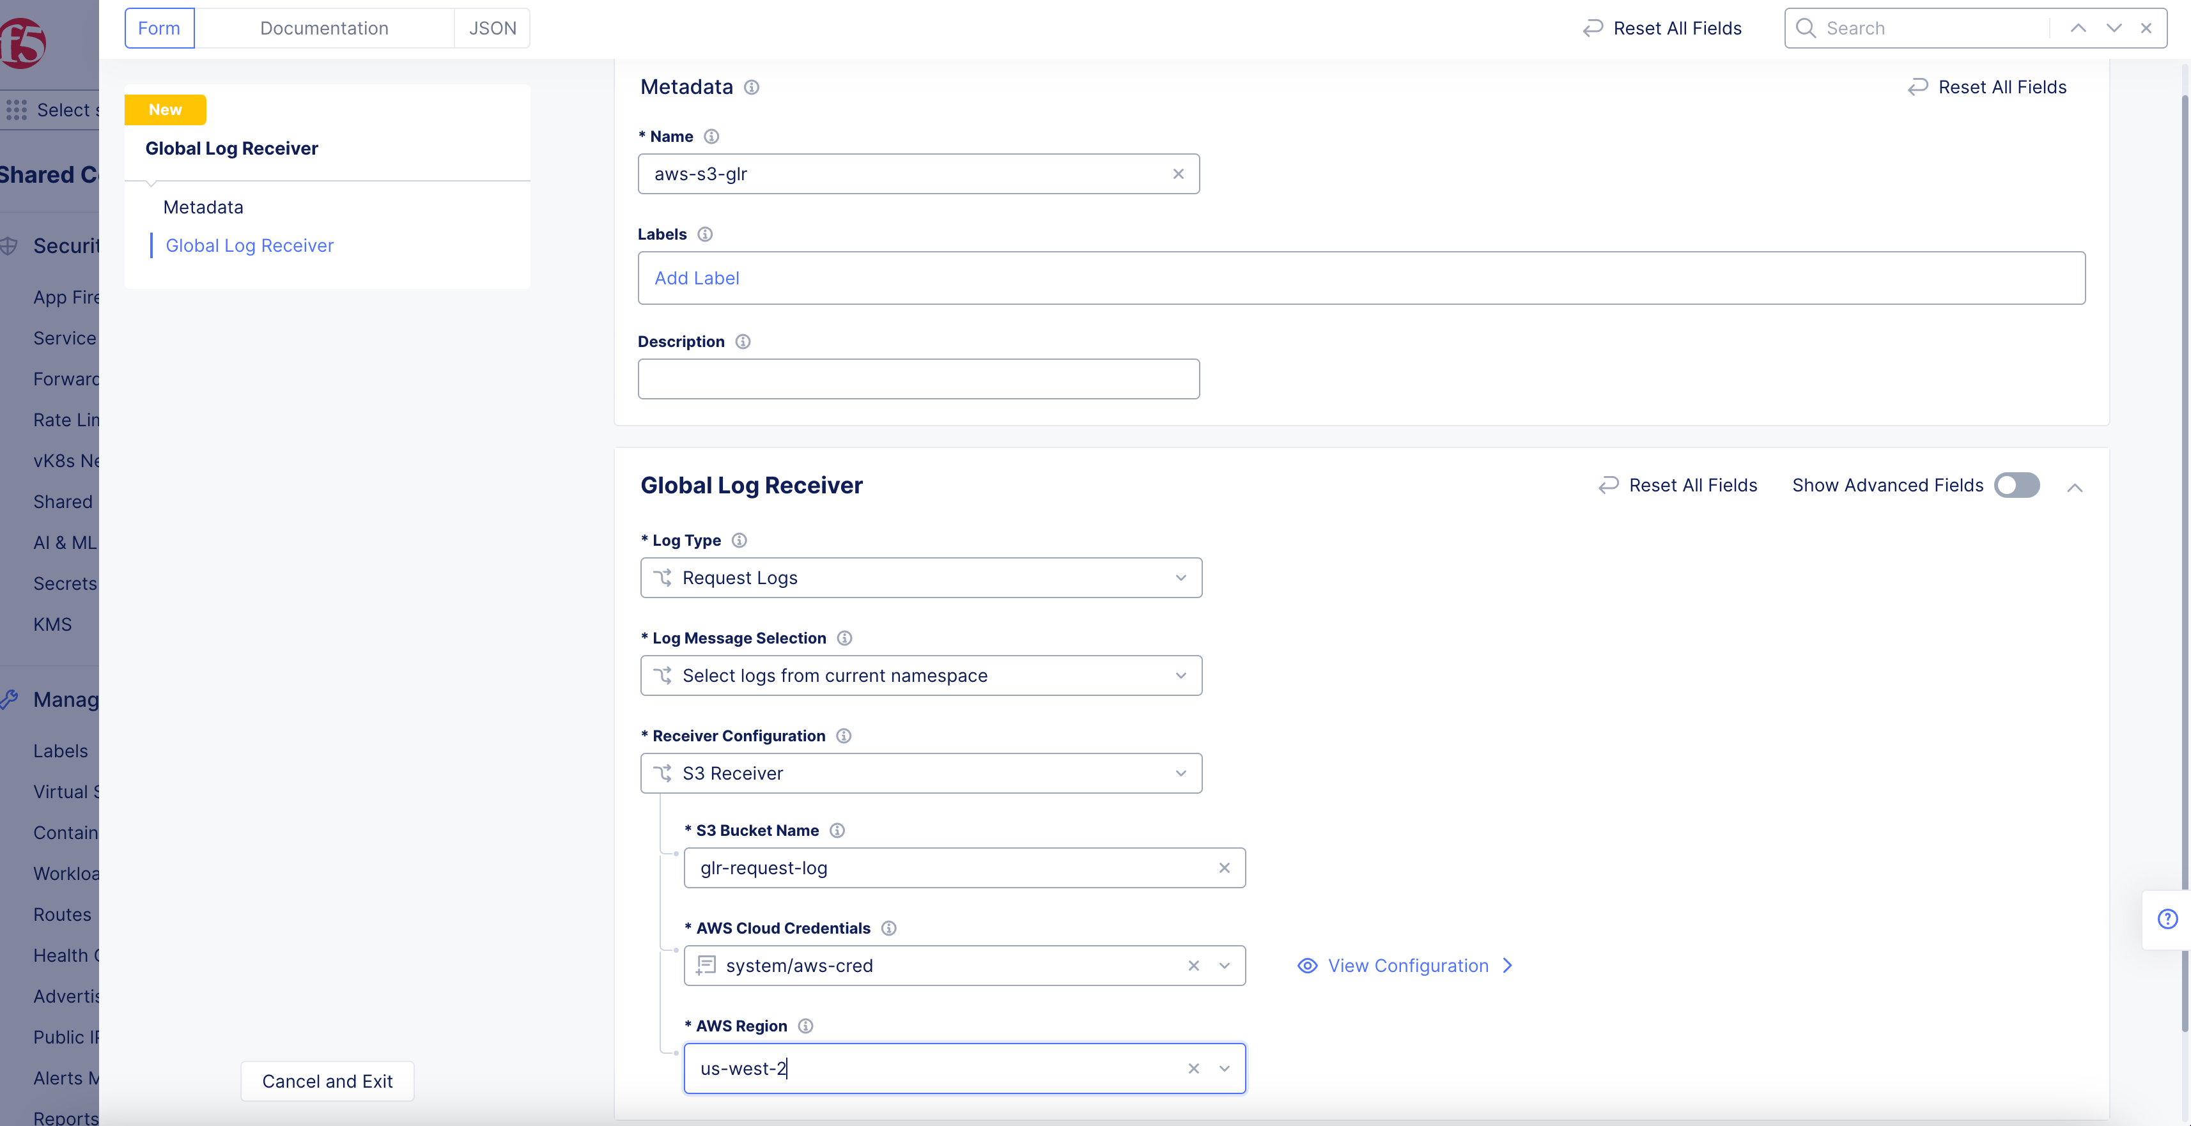The width and height of the screenshot is (2191, 1126).
Task: Click the F5 logo in the top left
Action: (x=23, y=43)
